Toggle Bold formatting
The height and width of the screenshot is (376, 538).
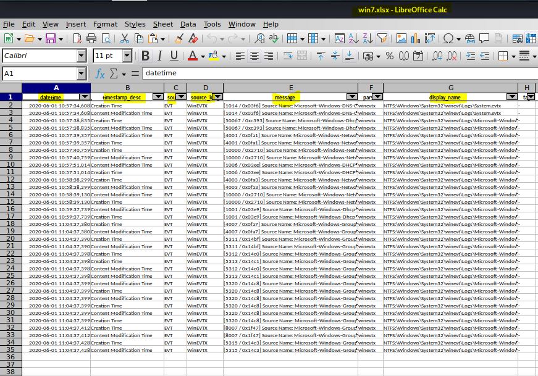145,56
